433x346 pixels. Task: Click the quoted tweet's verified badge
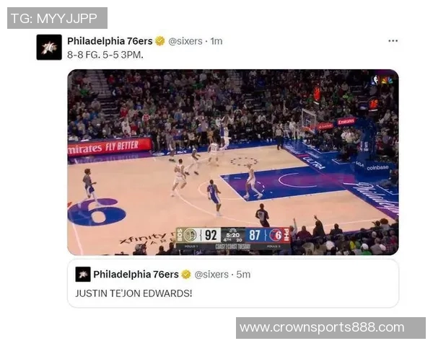186,274
